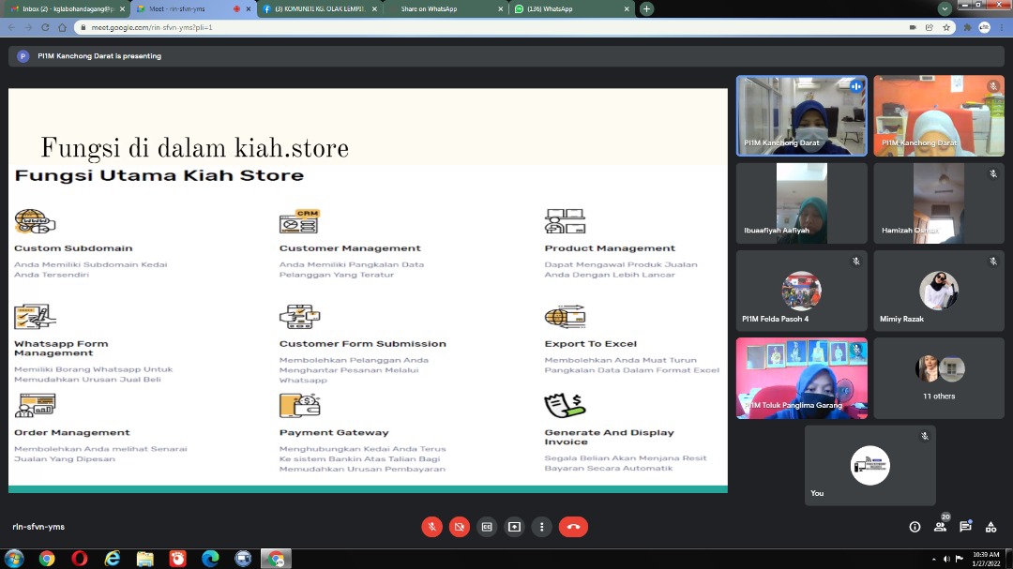This screenshot has height=569, width=1013.
Task: Click the Customer Management CRM icon
Action: 300,221
